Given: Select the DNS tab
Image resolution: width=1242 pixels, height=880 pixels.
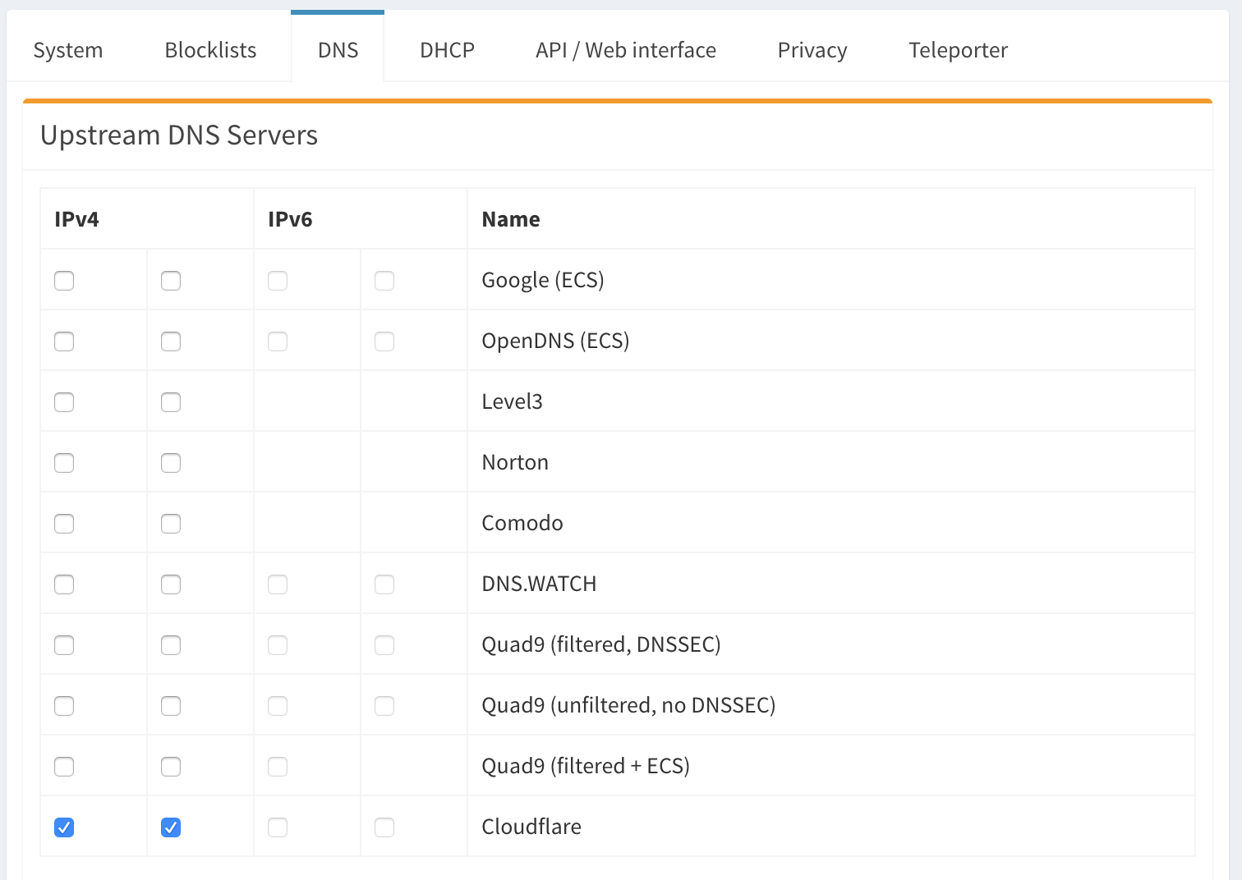Looking at the screenshot, I should pyautogui.click(x=338, y=48).
